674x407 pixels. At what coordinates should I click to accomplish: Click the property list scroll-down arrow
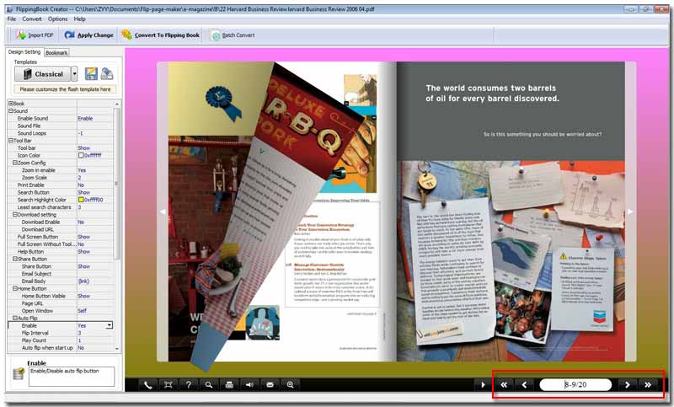117,349
